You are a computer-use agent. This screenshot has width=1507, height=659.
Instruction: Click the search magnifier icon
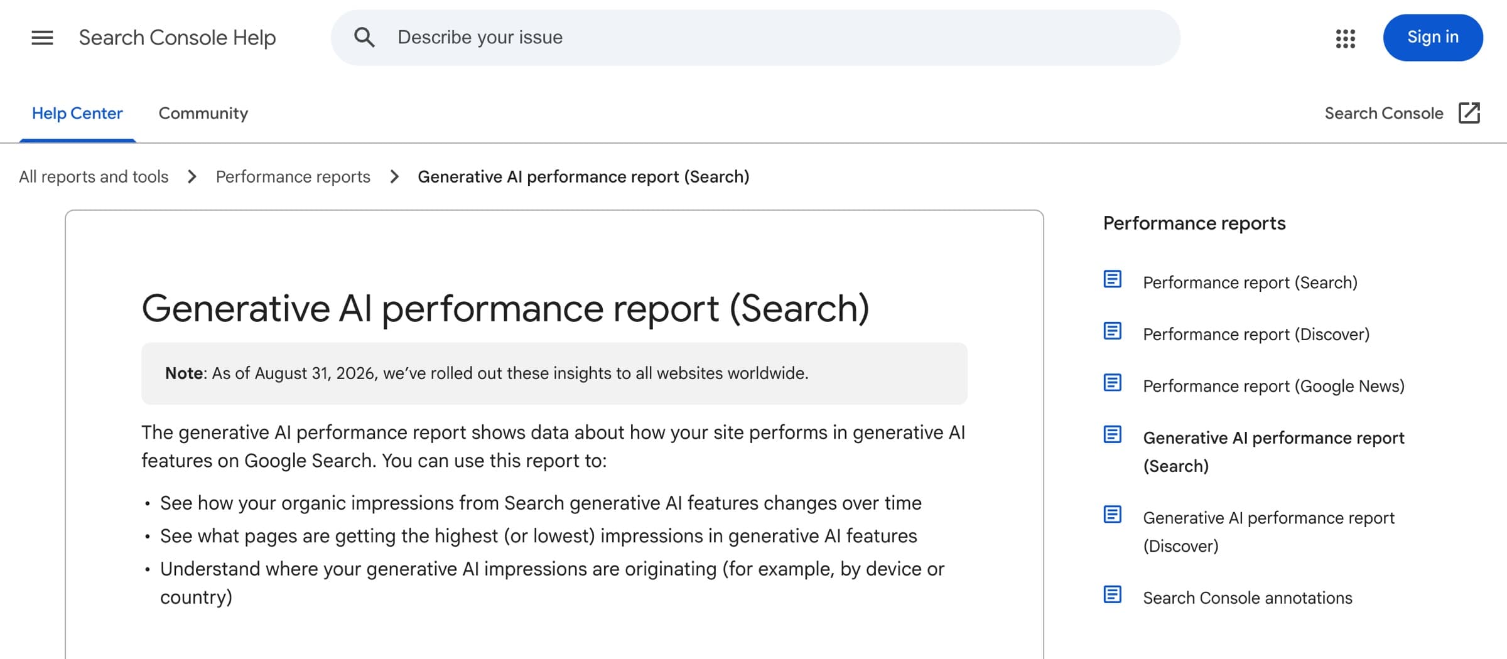tap(364, 38)
